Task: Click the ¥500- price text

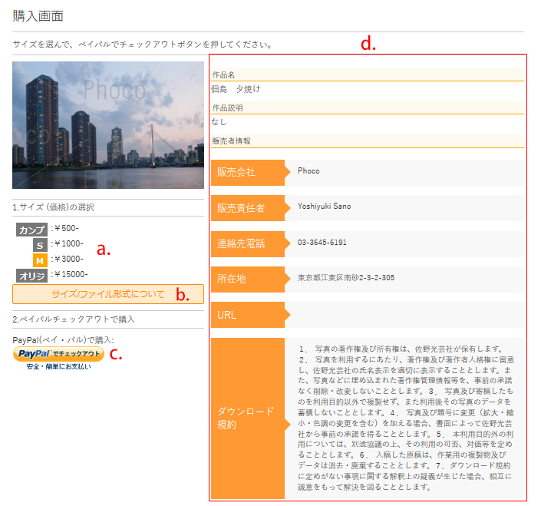Action: click(x=66, y=229)
